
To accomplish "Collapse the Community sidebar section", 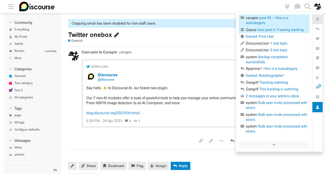I will coord(21,23).
